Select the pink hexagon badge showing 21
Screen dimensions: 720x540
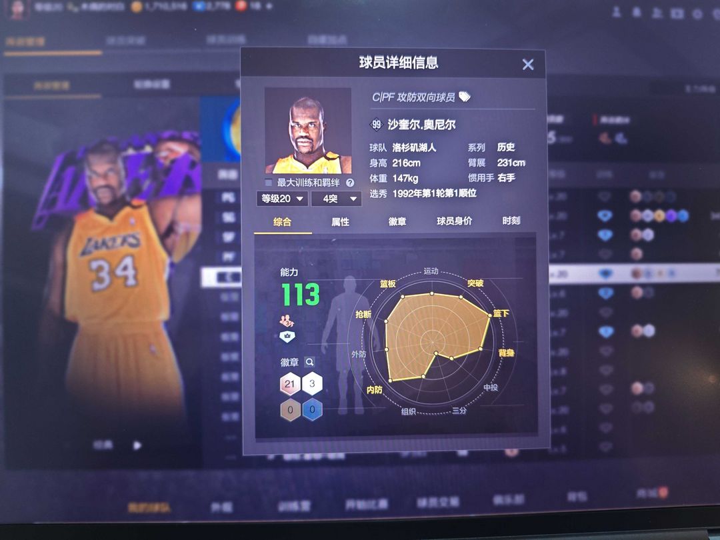point(289,385)
